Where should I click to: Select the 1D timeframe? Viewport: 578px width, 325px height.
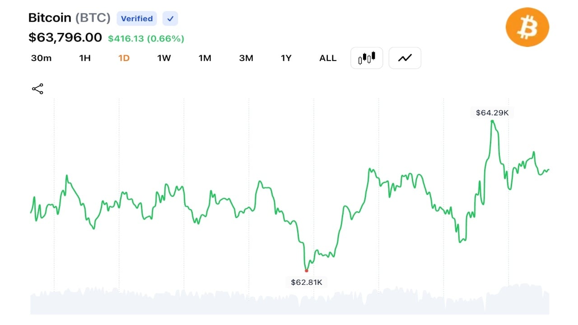[124, 58]
